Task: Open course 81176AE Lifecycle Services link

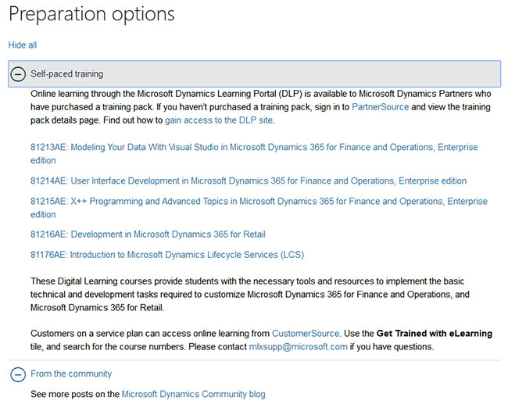Action: click(x=167, y=255)
